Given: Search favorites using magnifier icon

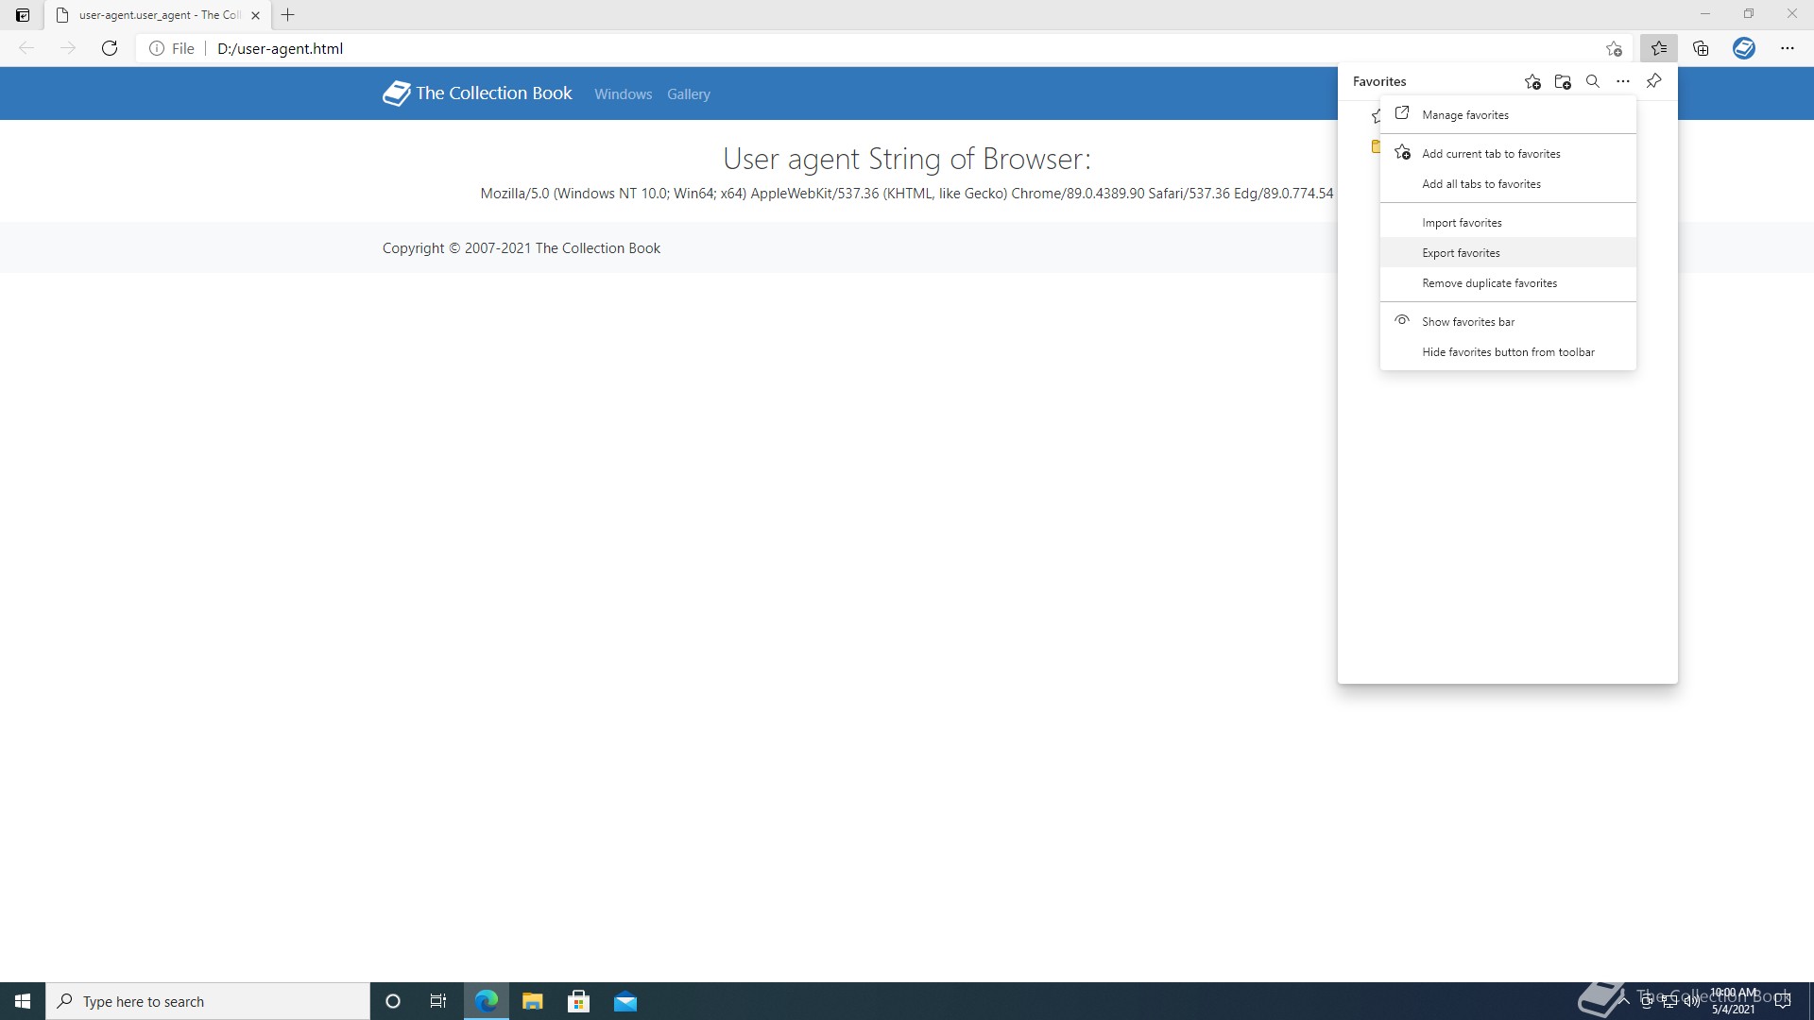Looking at the screenshot, I should [x=1593, y=82].
